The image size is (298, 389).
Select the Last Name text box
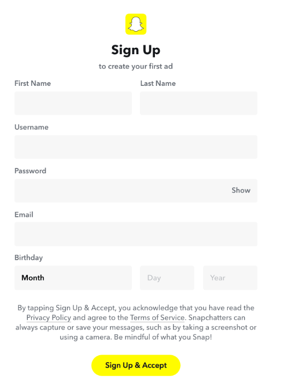point(199,103)
